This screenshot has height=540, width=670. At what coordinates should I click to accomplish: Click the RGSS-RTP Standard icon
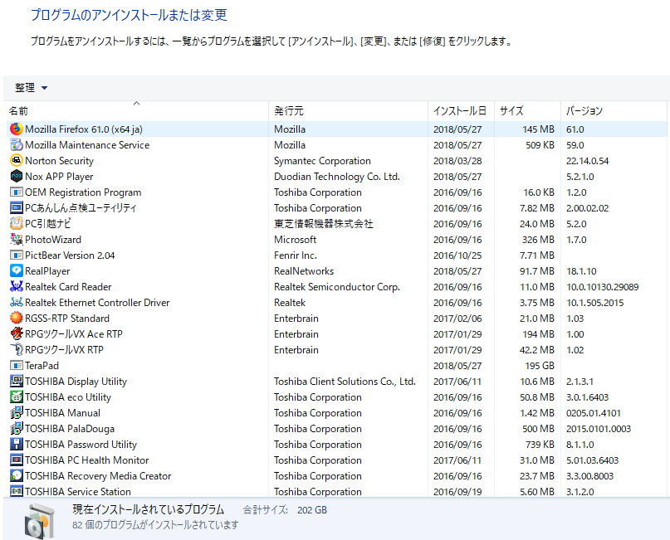(16, 319)
